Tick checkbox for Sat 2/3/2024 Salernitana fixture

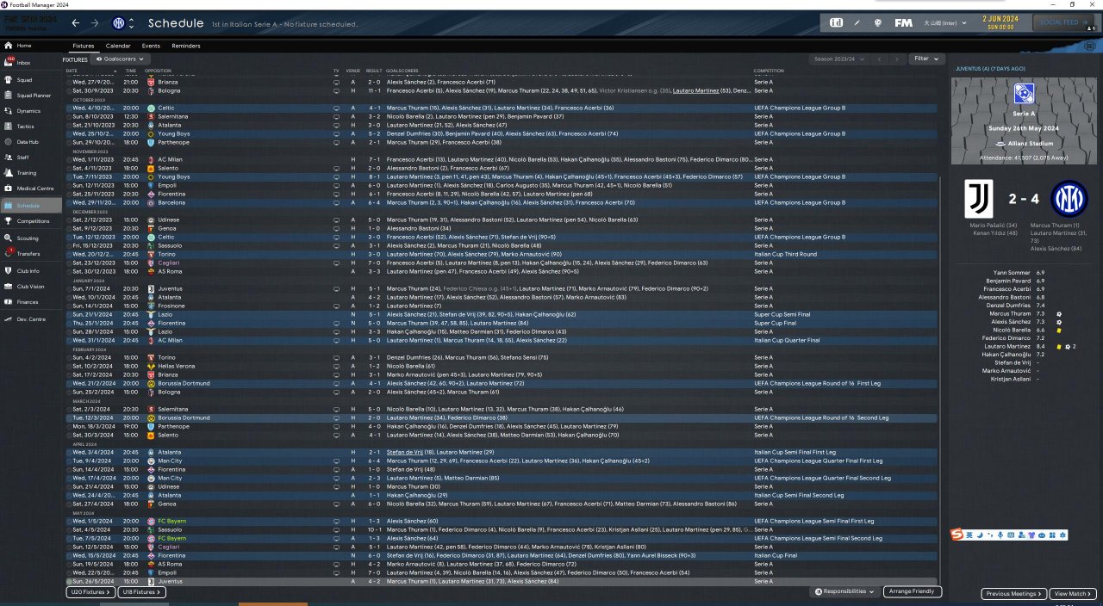coord(69,409)
